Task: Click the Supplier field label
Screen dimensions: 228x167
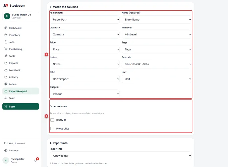Action: [x=55, y=87]
